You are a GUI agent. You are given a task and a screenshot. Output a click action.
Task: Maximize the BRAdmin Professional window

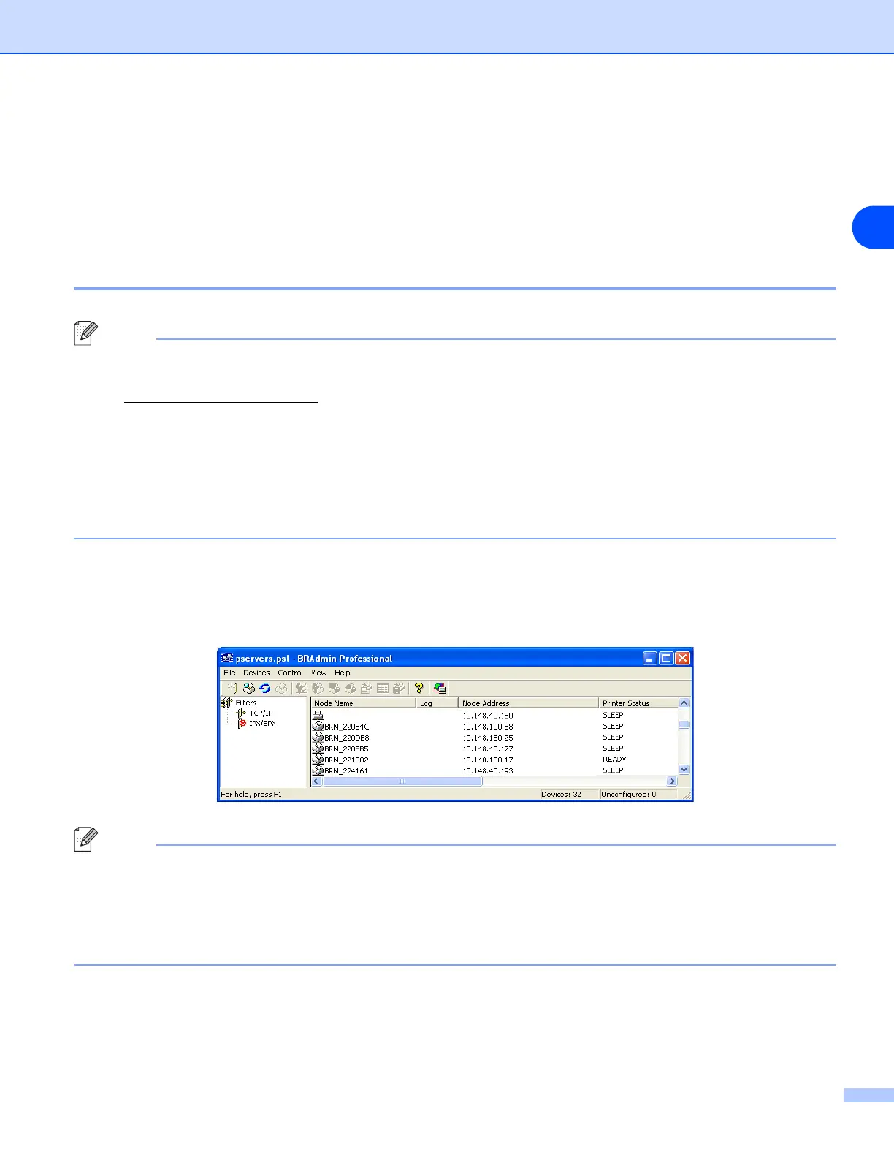click(x=666, y=658)
